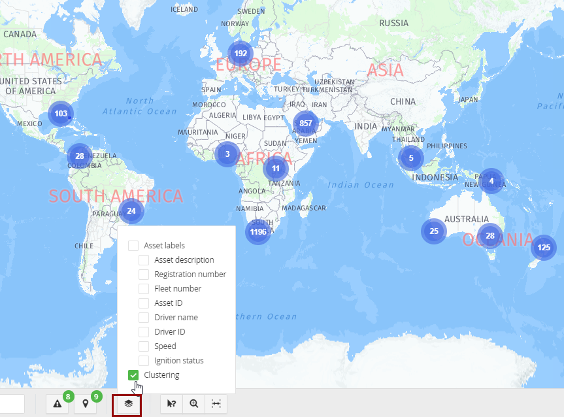
Task: Open the alerts warning triangle icon
Action: point(58,404)
